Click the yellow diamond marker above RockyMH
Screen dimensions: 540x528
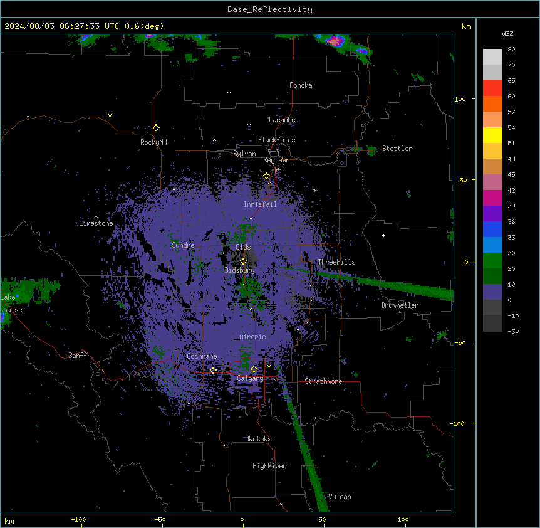156,127
